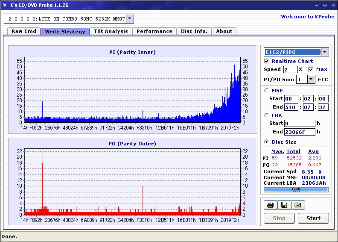
Task: Click the PI (Parity Inner) chart title
Action: 132,52
